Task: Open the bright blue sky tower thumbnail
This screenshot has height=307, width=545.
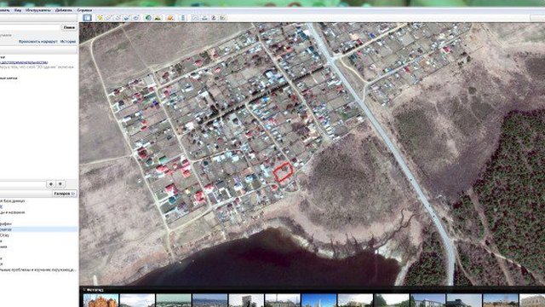Action: (x=318, y=300)
